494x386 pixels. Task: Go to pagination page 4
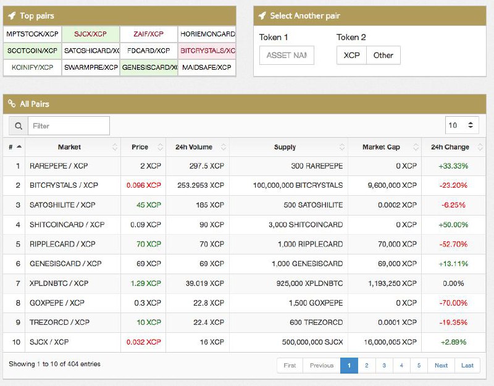(401, 366)
